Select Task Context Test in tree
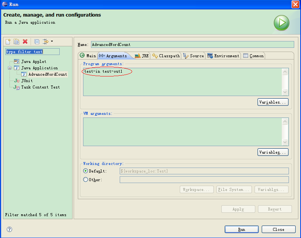This screenshot has height=238, width=301. click(x=40, y=87)
